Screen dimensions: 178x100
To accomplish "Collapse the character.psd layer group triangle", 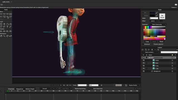I will click(x=150, y=58).
